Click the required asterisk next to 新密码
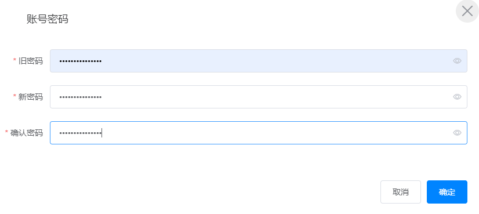This screenshot has height=214, width=479. click(x=14, y=97)
